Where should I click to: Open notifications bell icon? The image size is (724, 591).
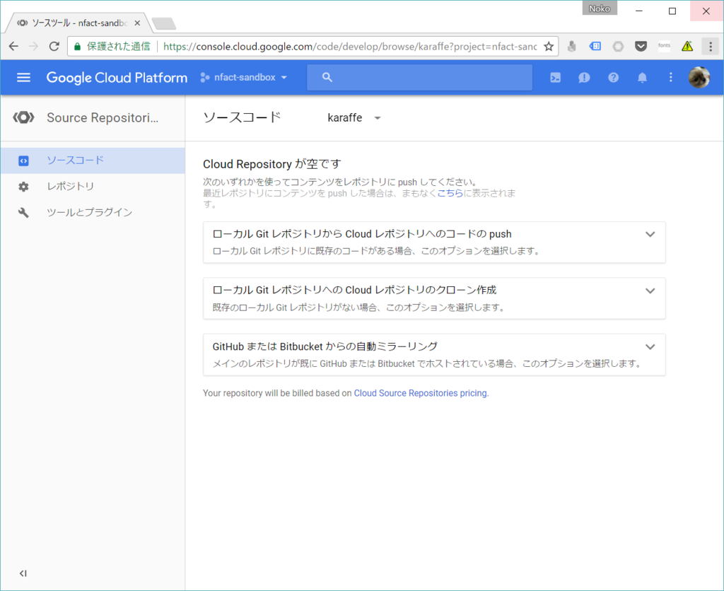coord(642,78)
